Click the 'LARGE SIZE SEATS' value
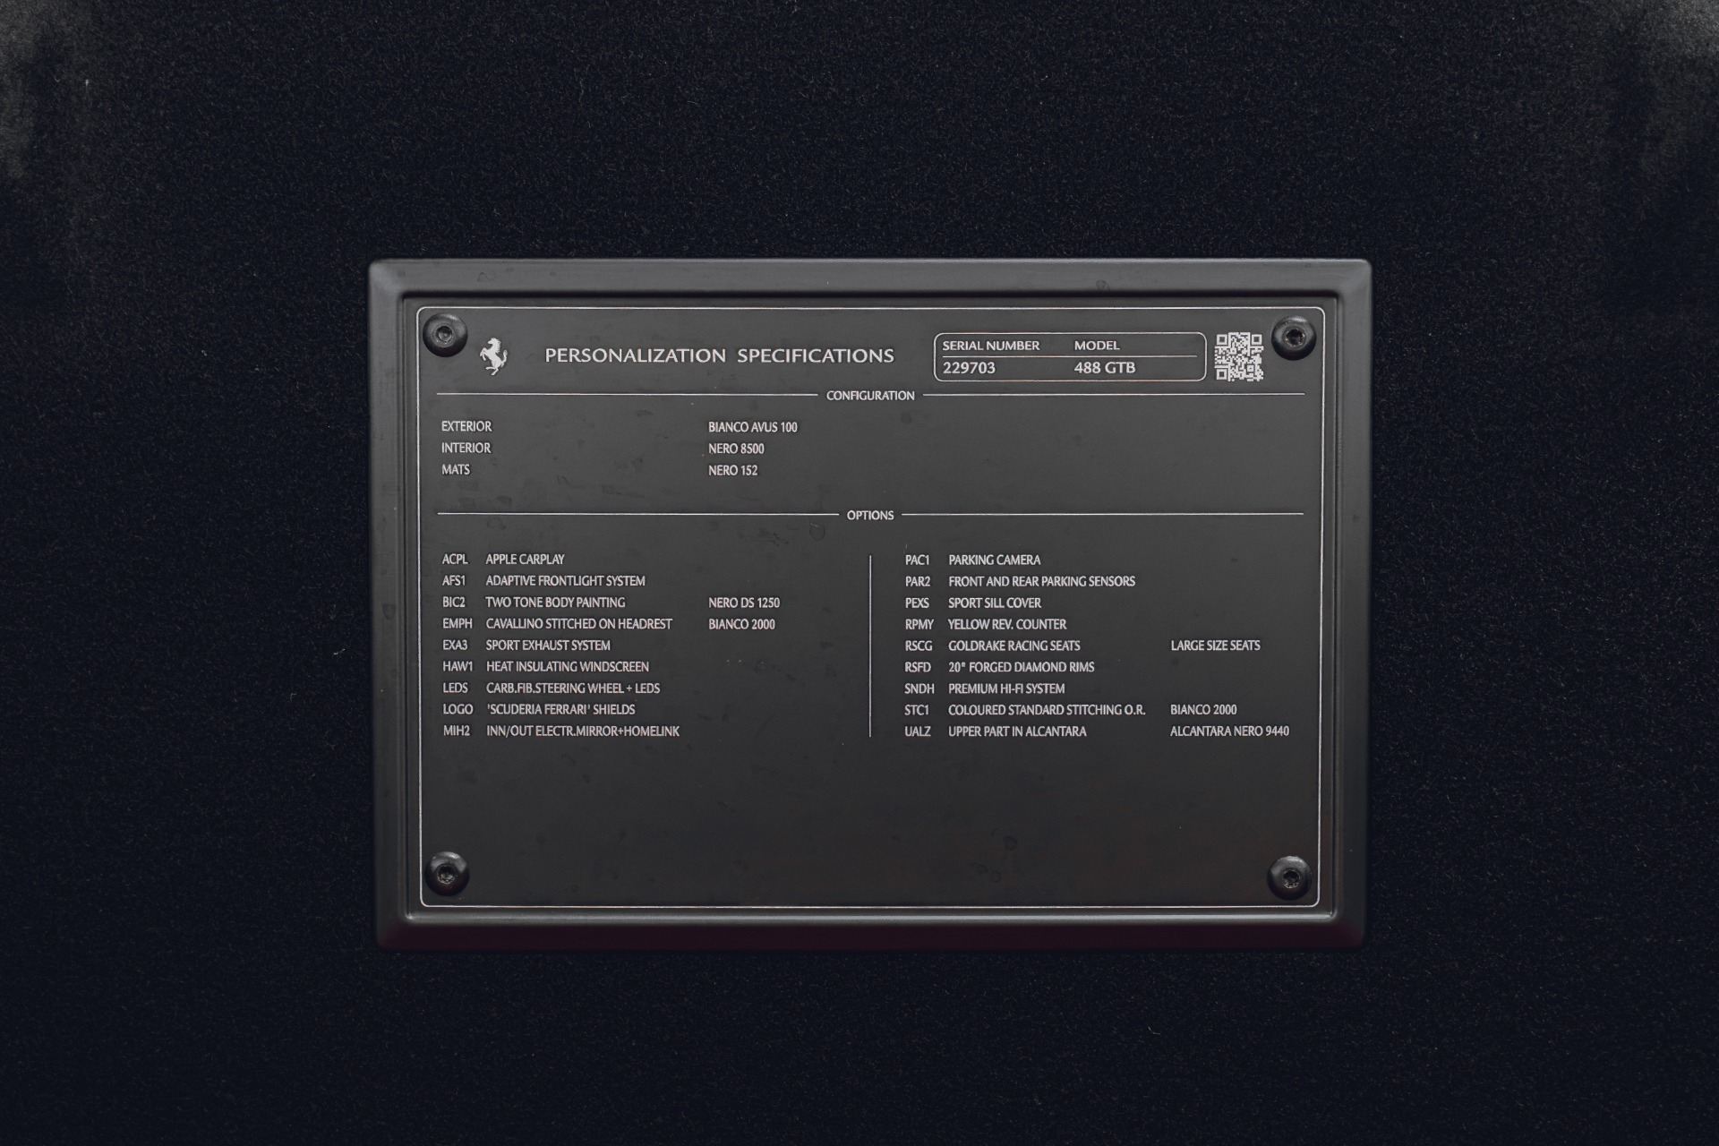Screen dimensions: 1719x1146 (x=1215, y=646)
